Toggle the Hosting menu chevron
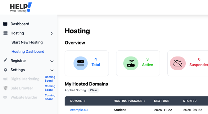 pyautogui.click(x=52, y=34)
